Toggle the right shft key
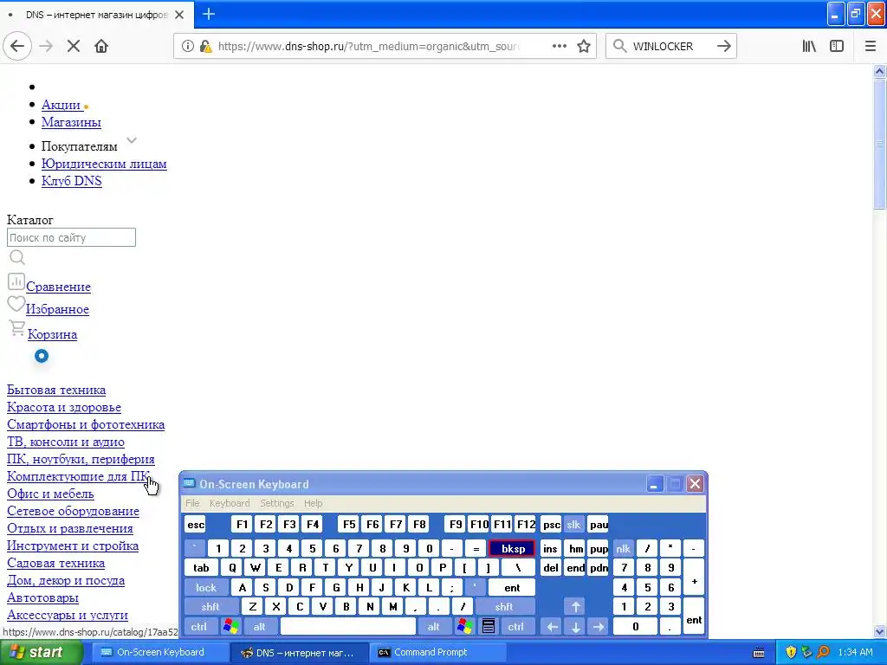The width and height of the screenshot is (887, 665). tap(503, 607)
